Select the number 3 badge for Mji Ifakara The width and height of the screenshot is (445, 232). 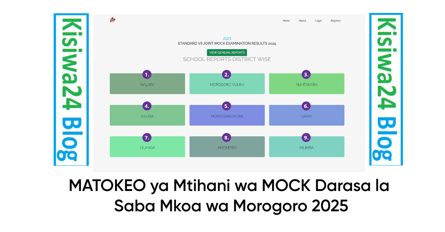[x=306, y=74]
